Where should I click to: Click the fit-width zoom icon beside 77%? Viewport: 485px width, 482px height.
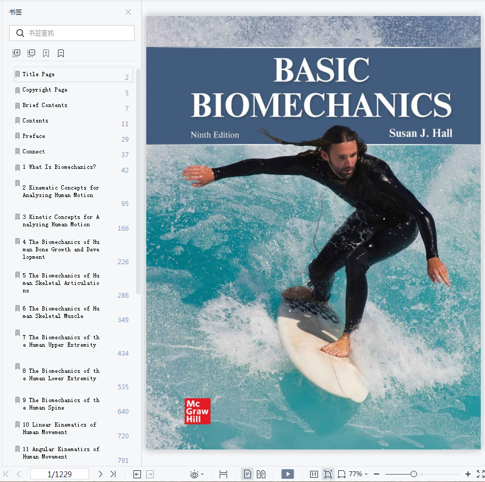[341, 474]
